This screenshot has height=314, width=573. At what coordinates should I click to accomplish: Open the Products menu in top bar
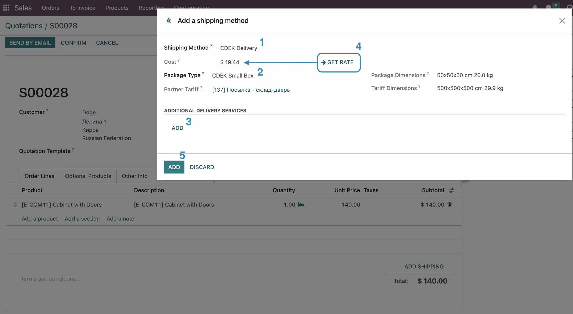(117, 8)
